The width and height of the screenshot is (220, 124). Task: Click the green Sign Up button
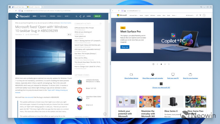97,16
